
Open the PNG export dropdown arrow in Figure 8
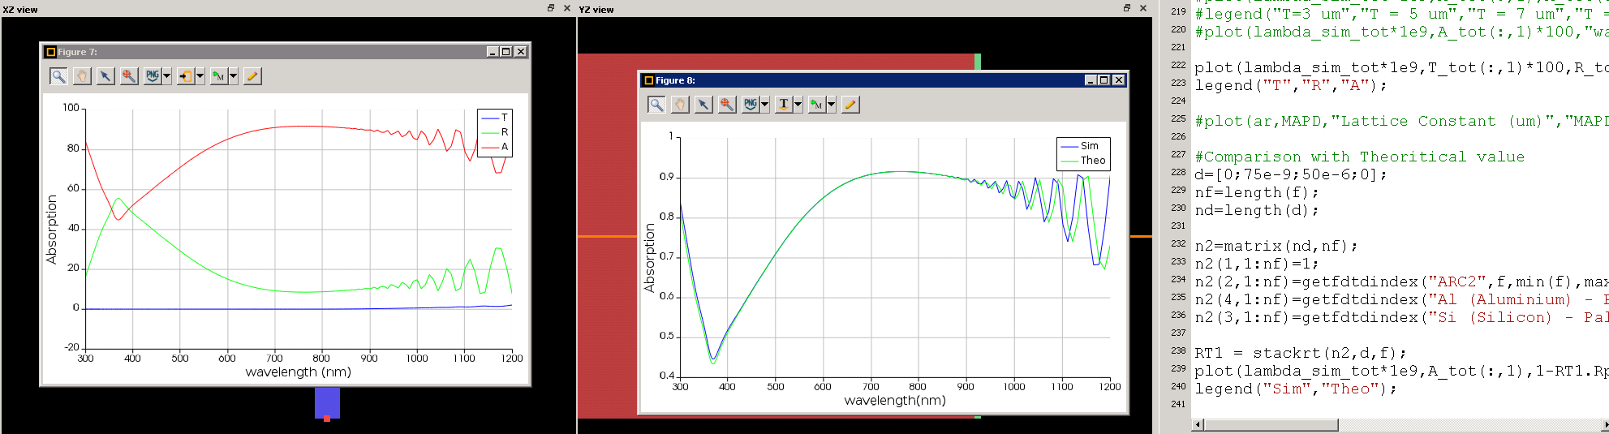[x=765, y=105]
